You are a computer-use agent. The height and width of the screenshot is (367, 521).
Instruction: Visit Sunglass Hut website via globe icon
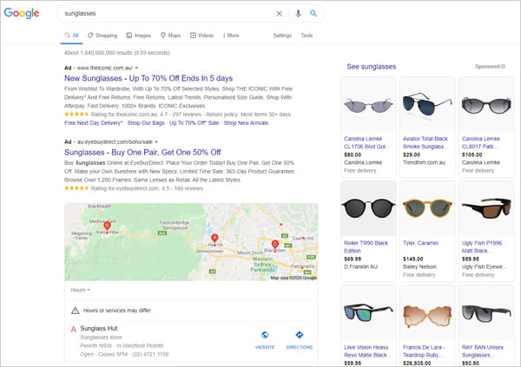point(265,335)
